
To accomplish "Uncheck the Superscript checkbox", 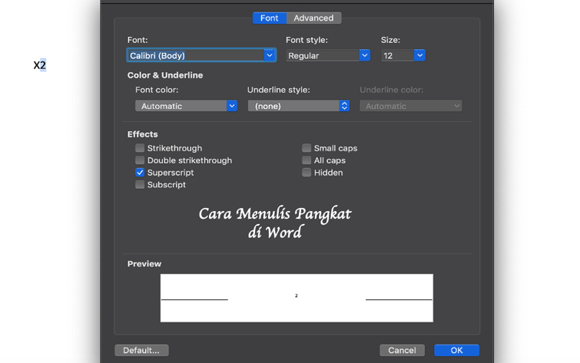I will tap(140, 173).
